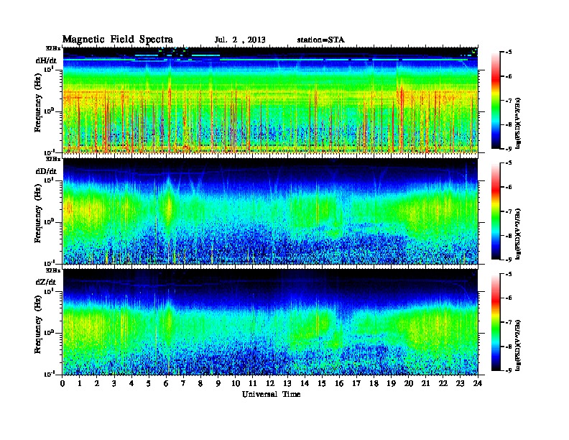Screen dimensions: 569x440
Task: Click the log(PSD) units label of dH/dt color bar
Action: [x=519, y=123]
